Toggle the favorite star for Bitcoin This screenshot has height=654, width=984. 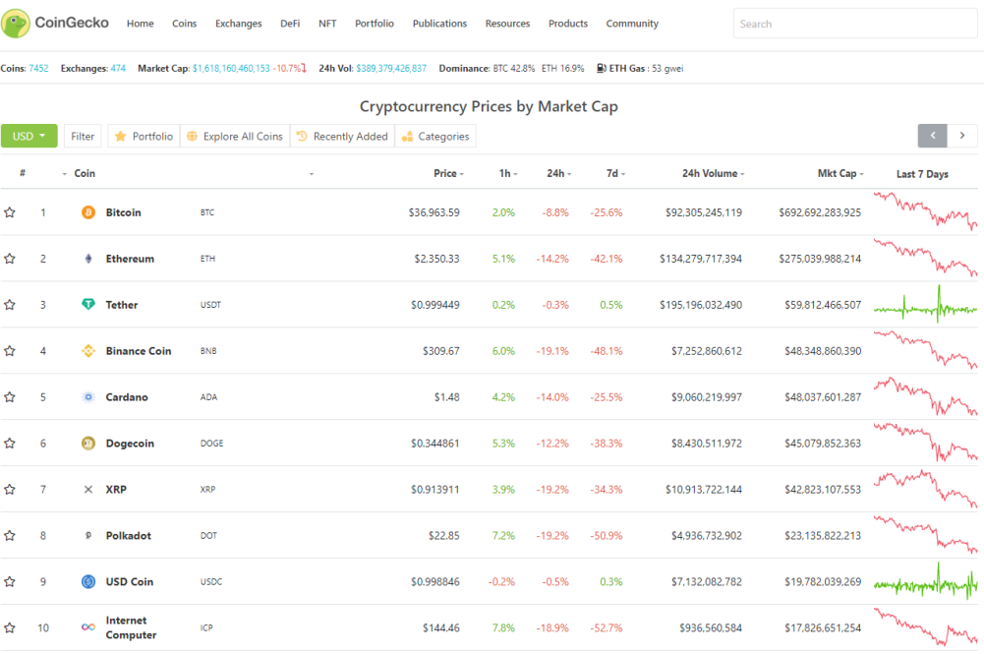pyautogui.click(x=10, y=212)
